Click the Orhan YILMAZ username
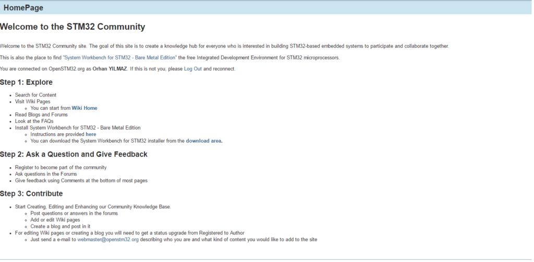Viewport: 534px width, 262px height. pos(110,69)
